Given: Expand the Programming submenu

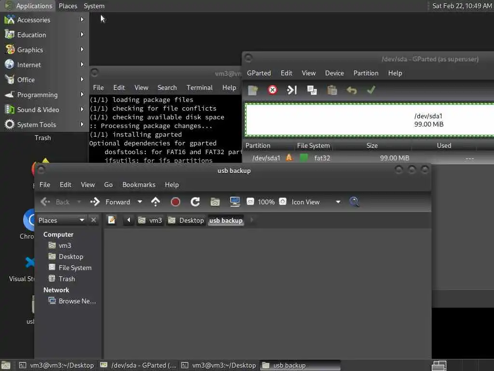Looking at the screenshot, I should (44, 95).
